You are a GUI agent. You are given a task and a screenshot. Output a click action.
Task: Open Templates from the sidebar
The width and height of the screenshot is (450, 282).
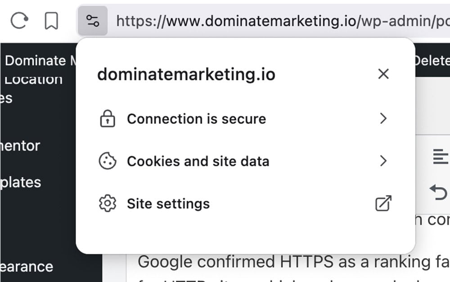point(20,183)
